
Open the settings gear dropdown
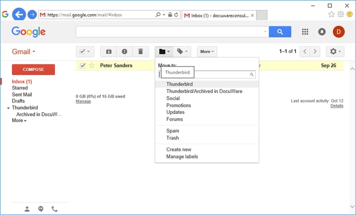[x=335, y=51]
